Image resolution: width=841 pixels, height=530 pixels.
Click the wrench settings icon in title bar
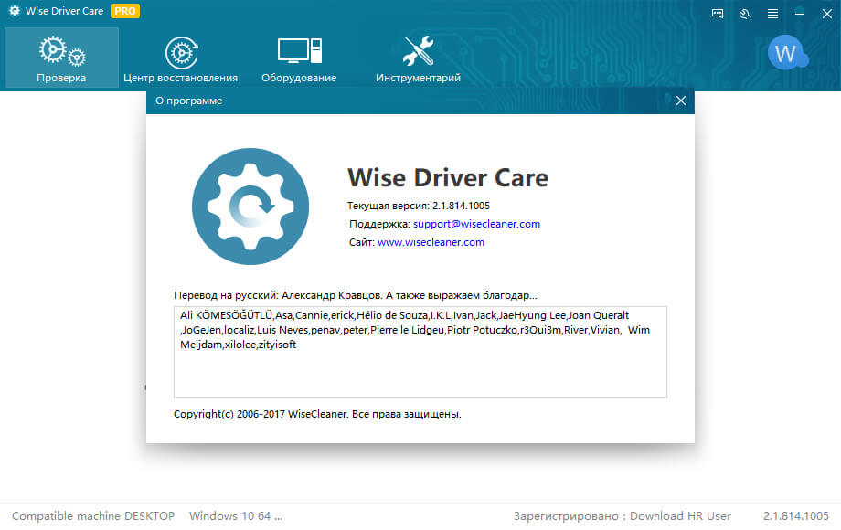click(x=745, y=14)
